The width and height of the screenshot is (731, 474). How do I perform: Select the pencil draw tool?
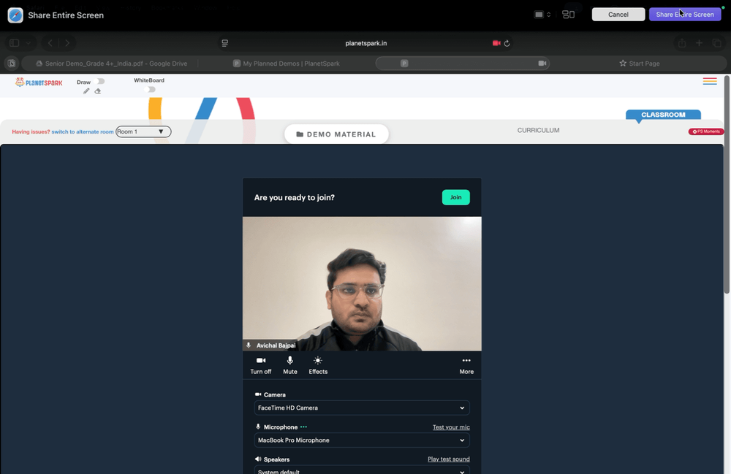click(86, 91)
